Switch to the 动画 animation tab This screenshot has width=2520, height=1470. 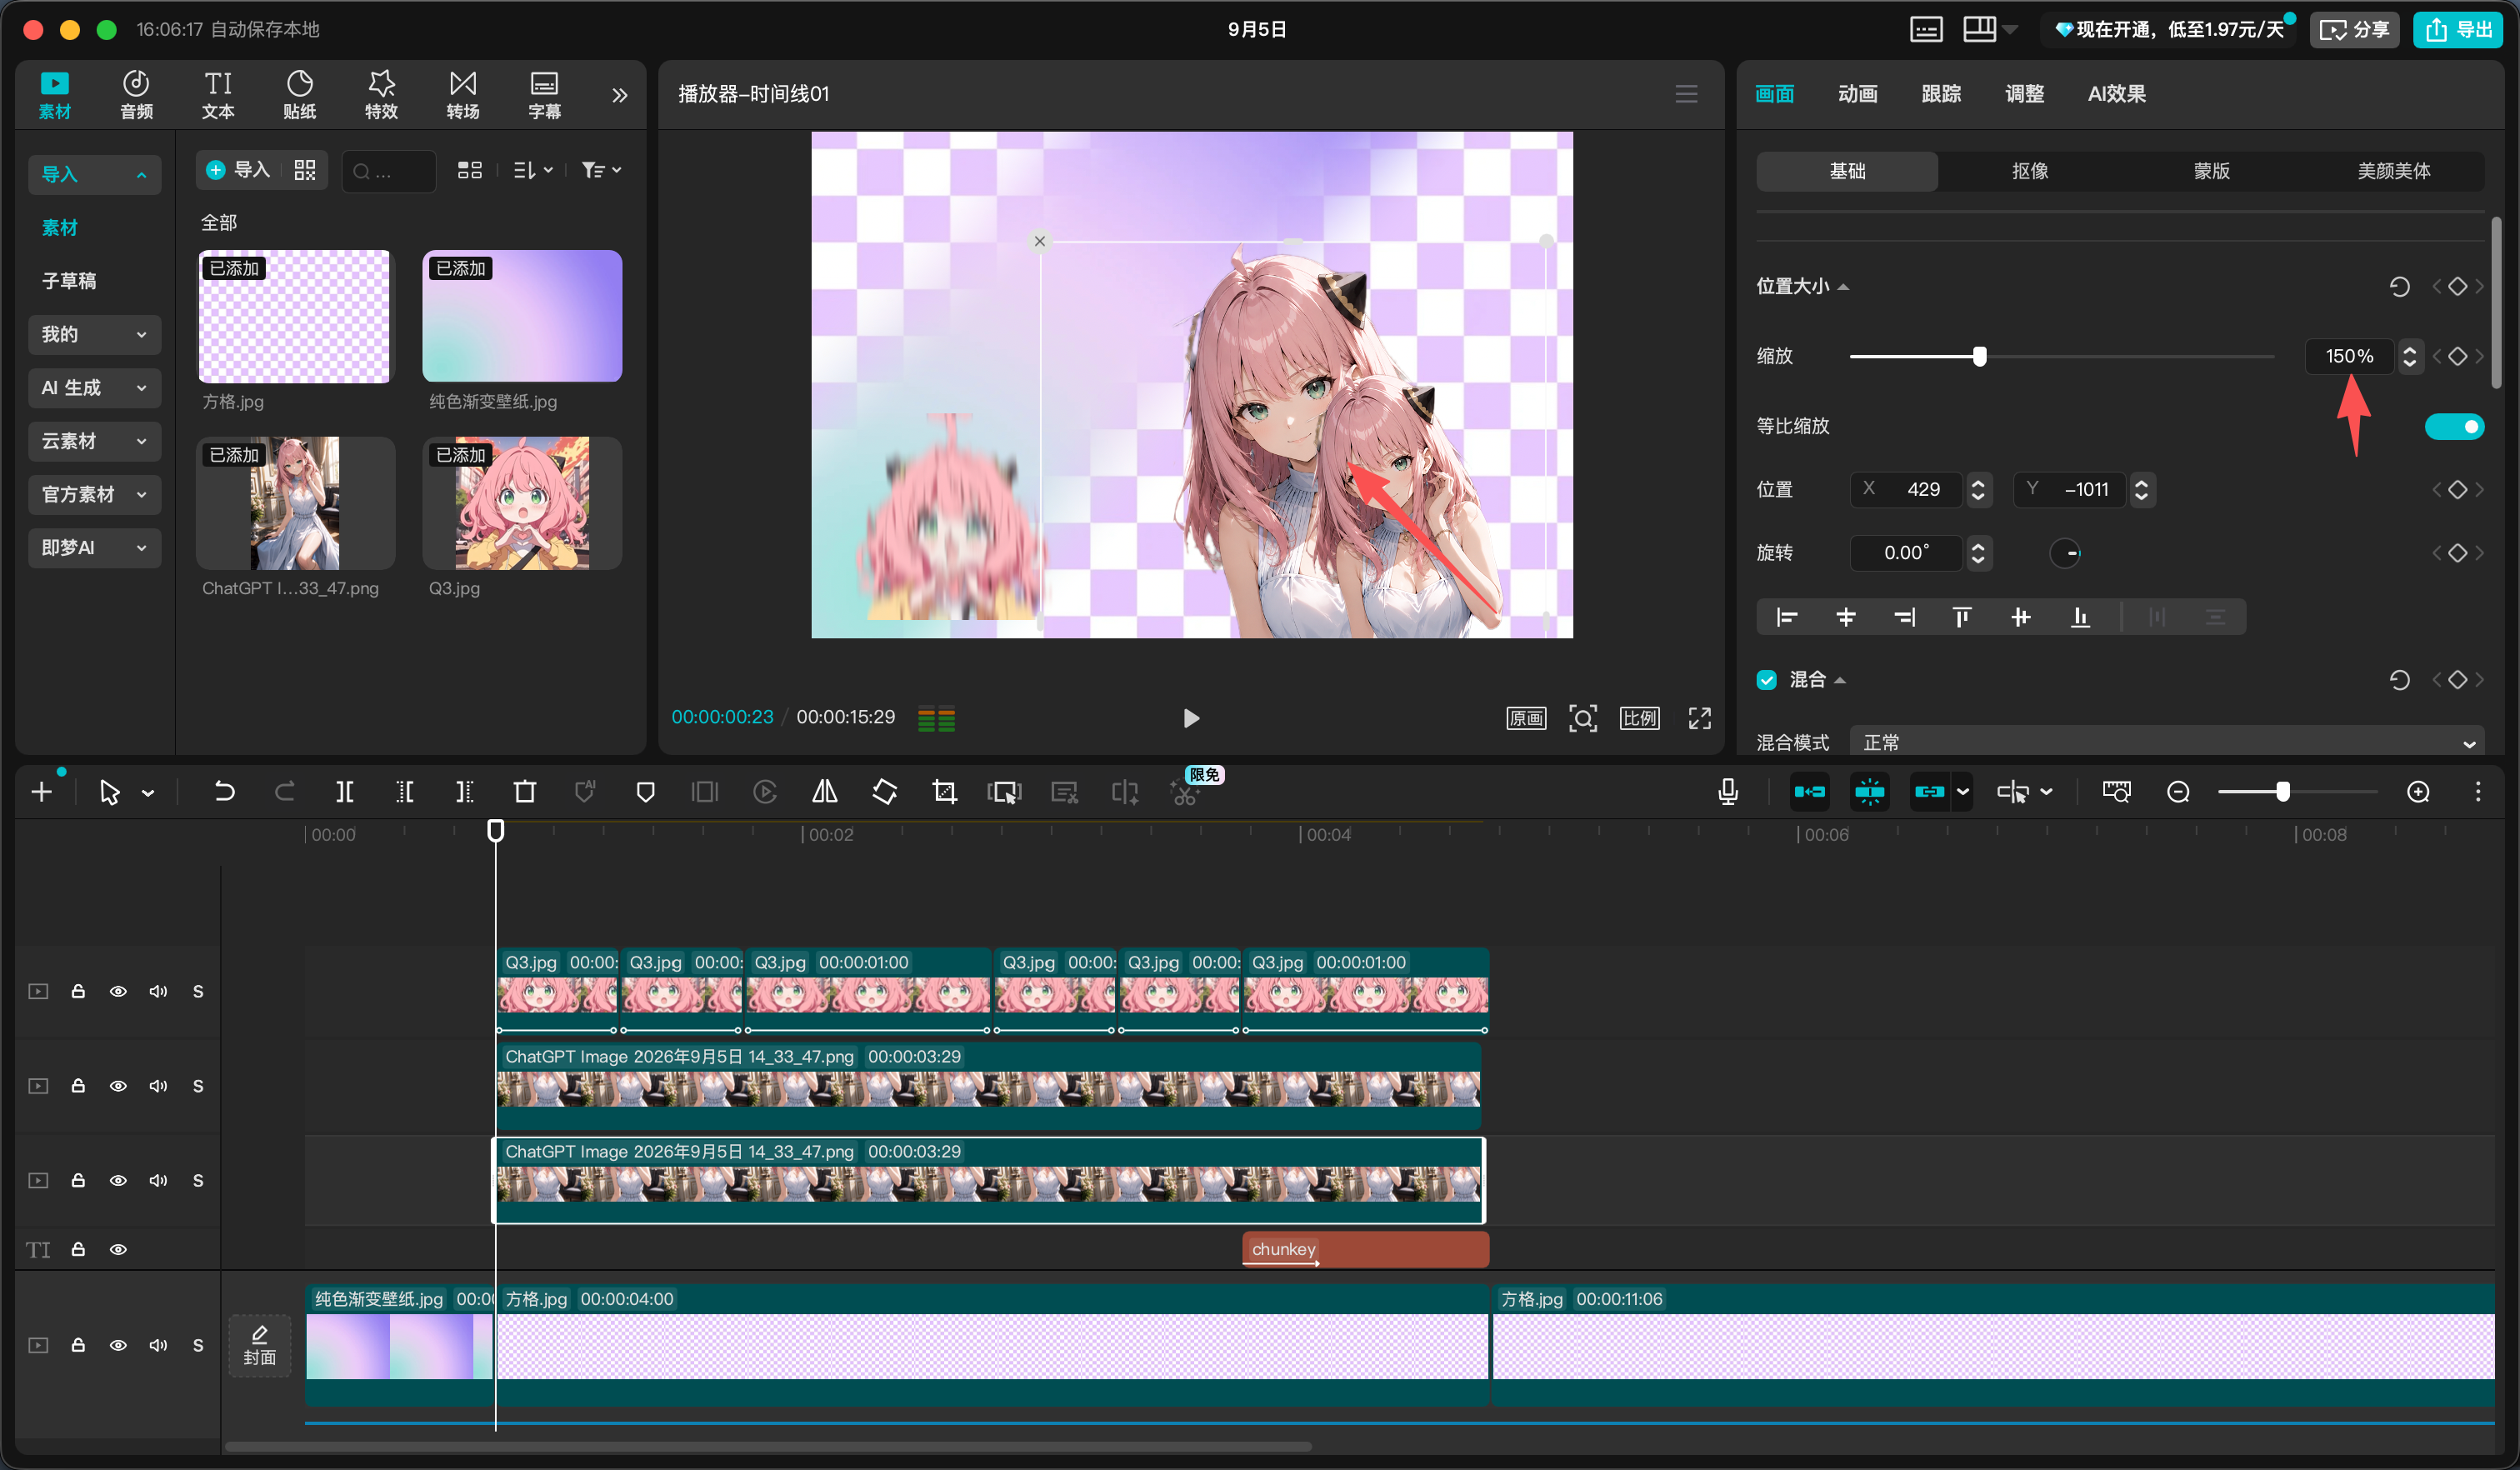pyautogui.click(x=1857, y=94)
